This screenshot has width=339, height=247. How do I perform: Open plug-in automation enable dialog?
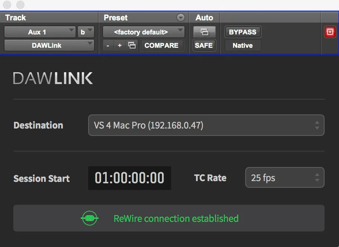point(204,32)
